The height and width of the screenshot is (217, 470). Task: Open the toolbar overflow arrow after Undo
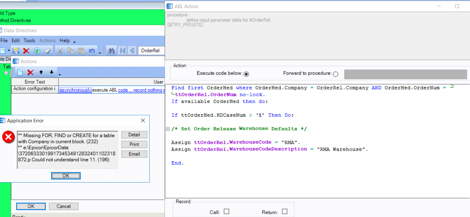(x=100, y=53)
